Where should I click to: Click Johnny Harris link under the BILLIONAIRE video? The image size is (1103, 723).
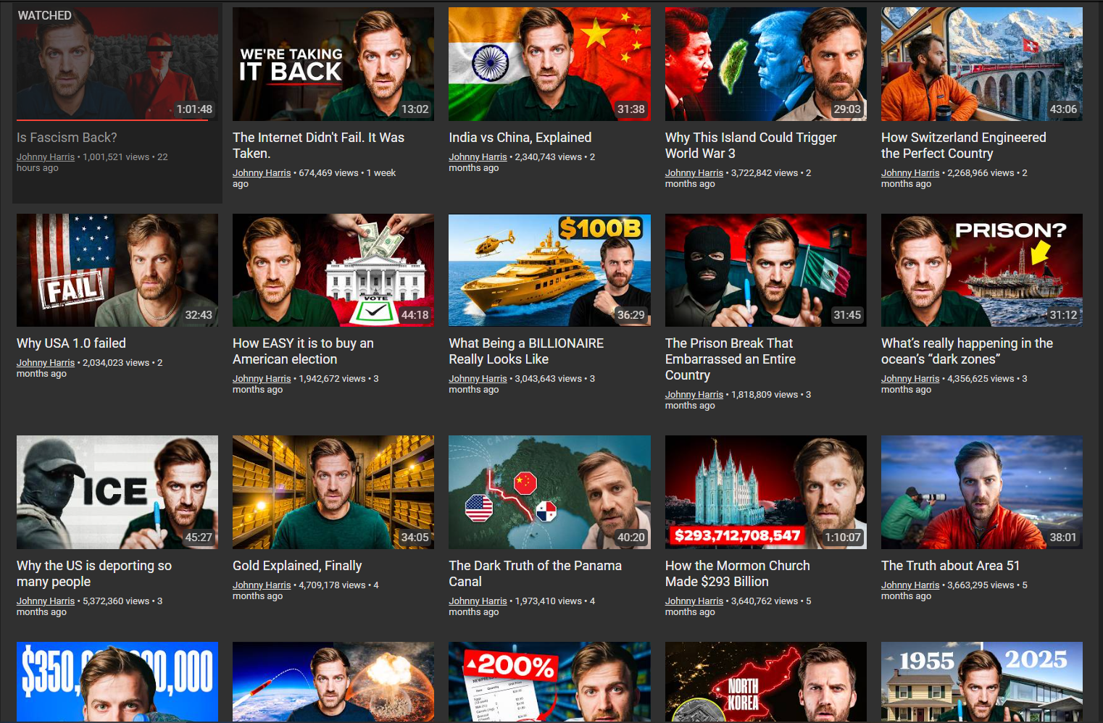(x=478, y=379)
